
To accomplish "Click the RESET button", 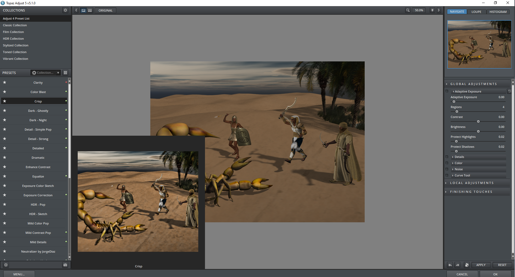I will 502,265.
